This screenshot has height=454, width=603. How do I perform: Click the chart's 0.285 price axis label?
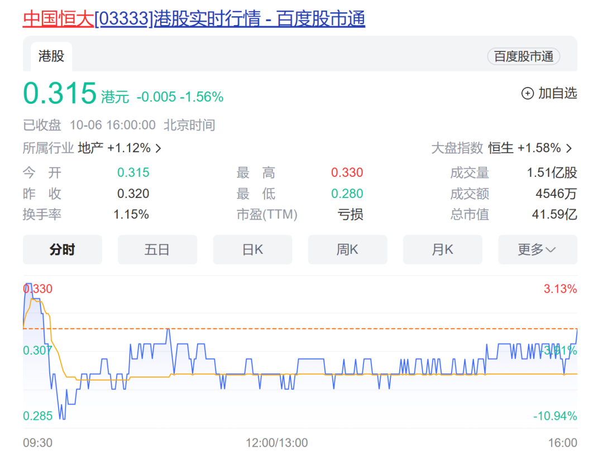click(x=38, y=416)
